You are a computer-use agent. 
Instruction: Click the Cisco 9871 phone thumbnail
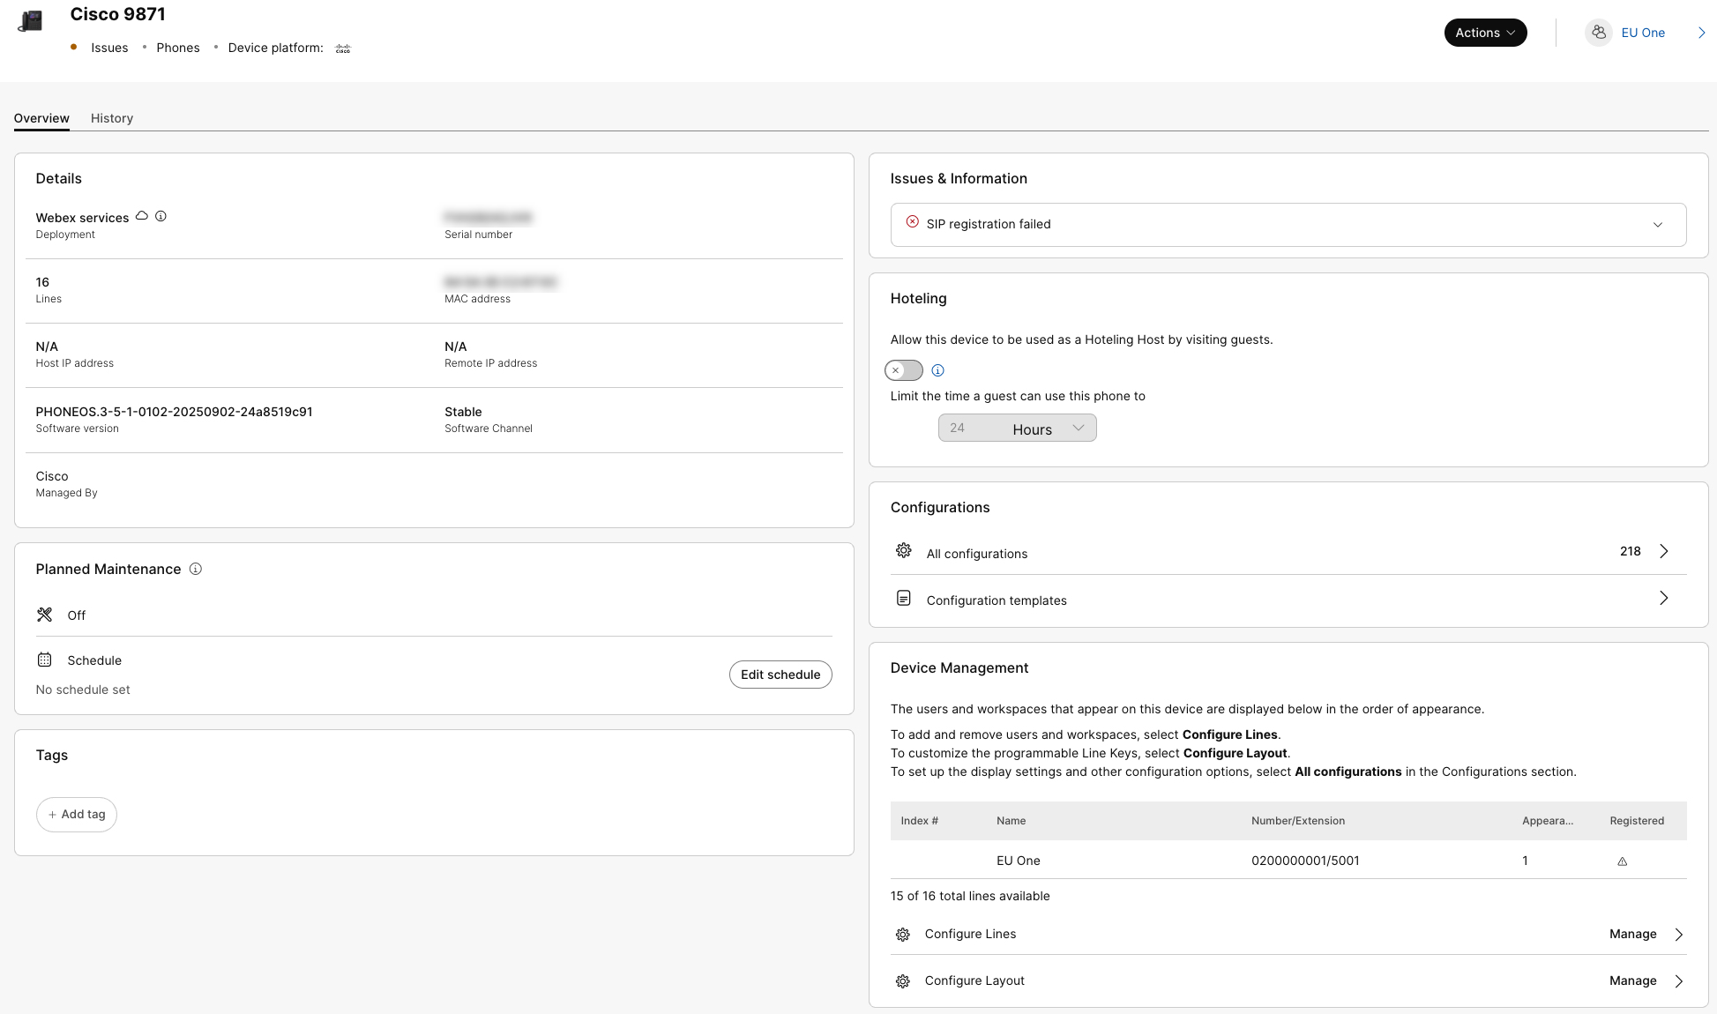[31, 21]
